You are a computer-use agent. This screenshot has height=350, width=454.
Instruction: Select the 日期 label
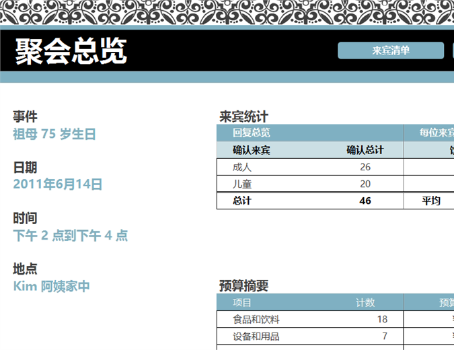25,168
